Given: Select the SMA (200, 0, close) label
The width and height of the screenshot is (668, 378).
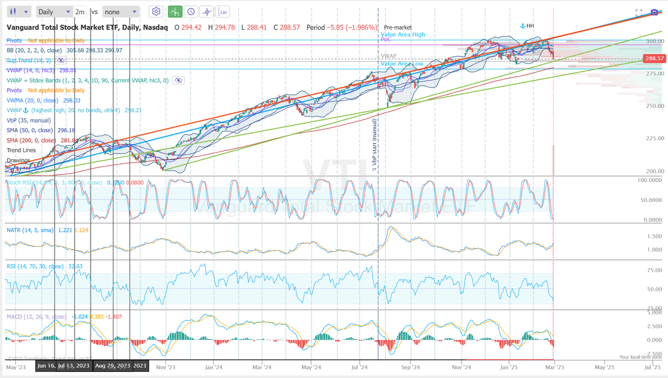Looking at the screenshot, I should coord(31,141).
